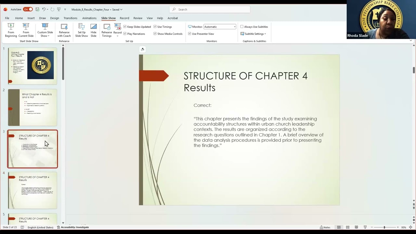Screen dimensions: 416x234
Task: Fit slide to current window
Action: tap(410, 227)
